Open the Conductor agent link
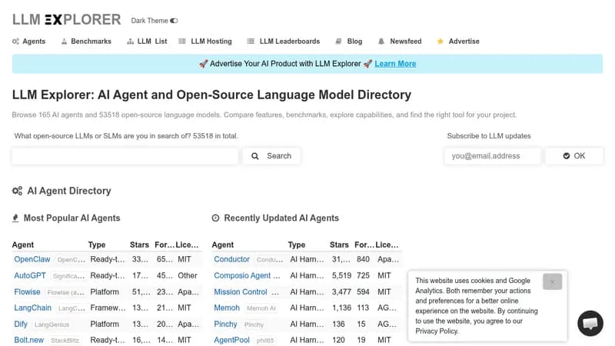This screenshot has height=346, width=615. (232, 259)
